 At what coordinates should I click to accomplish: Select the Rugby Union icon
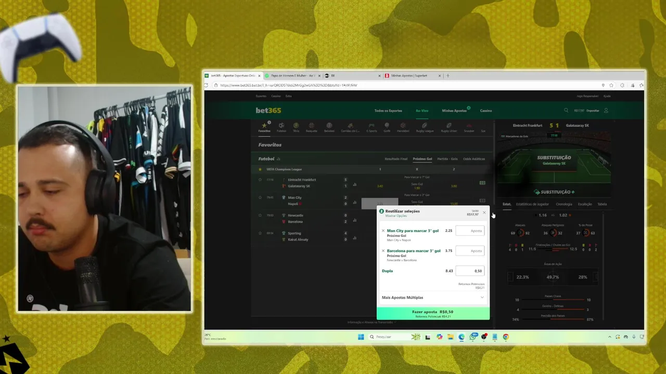click(x=449, y=127)
